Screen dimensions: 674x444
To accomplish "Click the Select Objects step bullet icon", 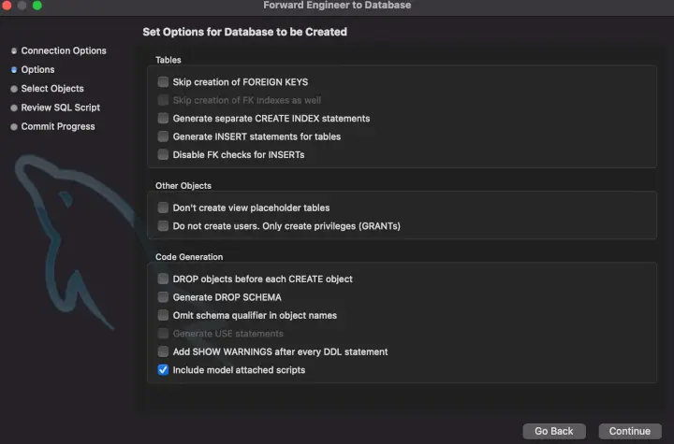I will coord(13,89).
